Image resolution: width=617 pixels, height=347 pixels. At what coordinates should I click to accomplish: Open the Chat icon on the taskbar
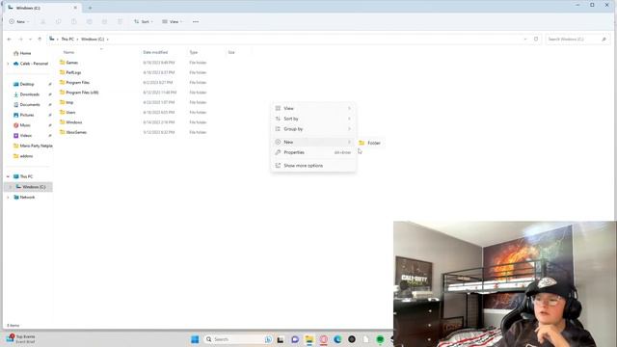click(295, 339)
